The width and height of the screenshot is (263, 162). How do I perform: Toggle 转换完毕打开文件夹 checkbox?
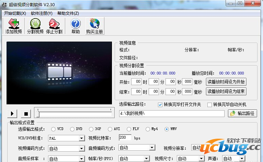(x=160, y=105)
